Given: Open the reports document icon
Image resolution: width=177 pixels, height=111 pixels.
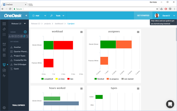Looking at the screenshot, I should tap(4, 70).
